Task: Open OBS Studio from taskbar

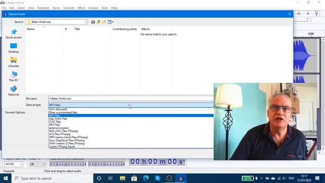Action: 169,178
